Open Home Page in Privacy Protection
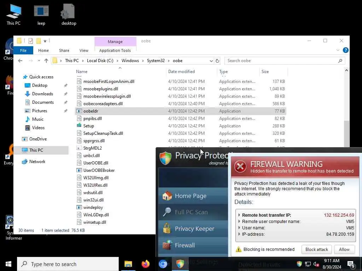This screenshot has width=362, height=271. (193, 196)
